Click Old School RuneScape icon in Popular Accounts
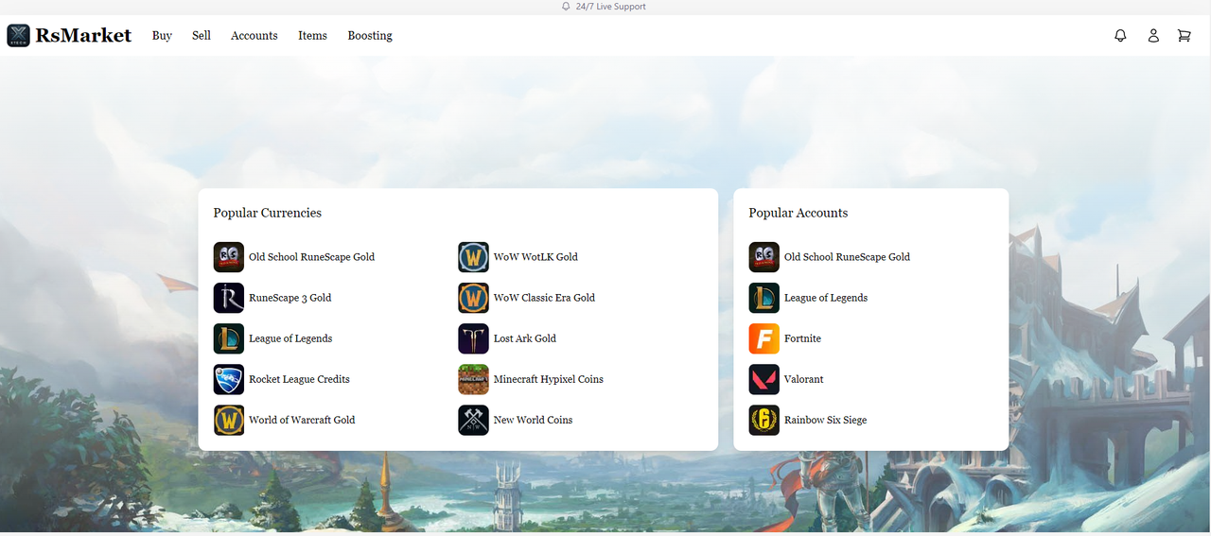1211x536 pixels. coord(764,257)
